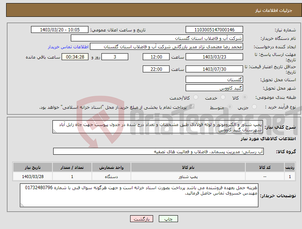Select the متوسط purchase type radio
Screen dimensions: 302x229
[x=230, y=106]
